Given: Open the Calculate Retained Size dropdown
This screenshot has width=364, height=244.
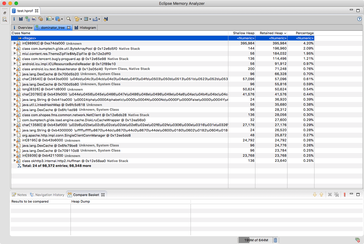Looking at the screenshot, I should point(90,19).
